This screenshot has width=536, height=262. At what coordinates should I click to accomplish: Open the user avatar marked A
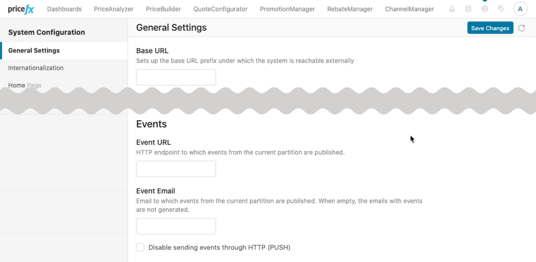[x=520, y=9]
